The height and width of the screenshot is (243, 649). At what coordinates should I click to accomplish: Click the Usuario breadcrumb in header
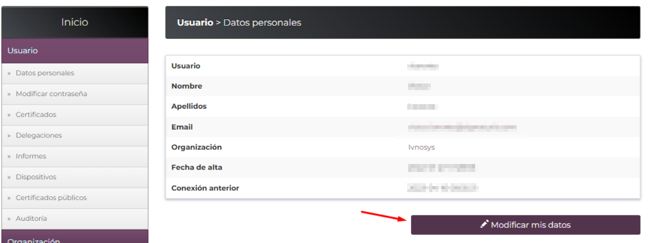pyautogui.click(x=195, y=23)
